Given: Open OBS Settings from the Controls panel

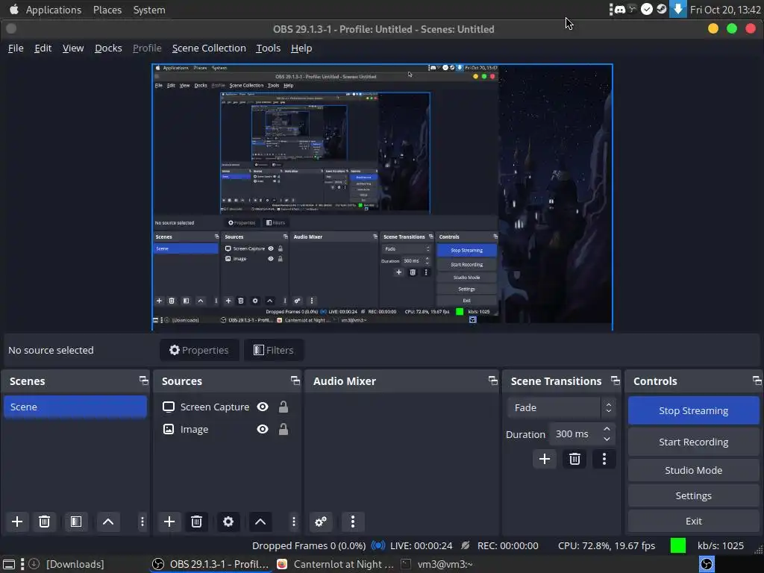Looking at the screenshot, I should pos(693,495).
